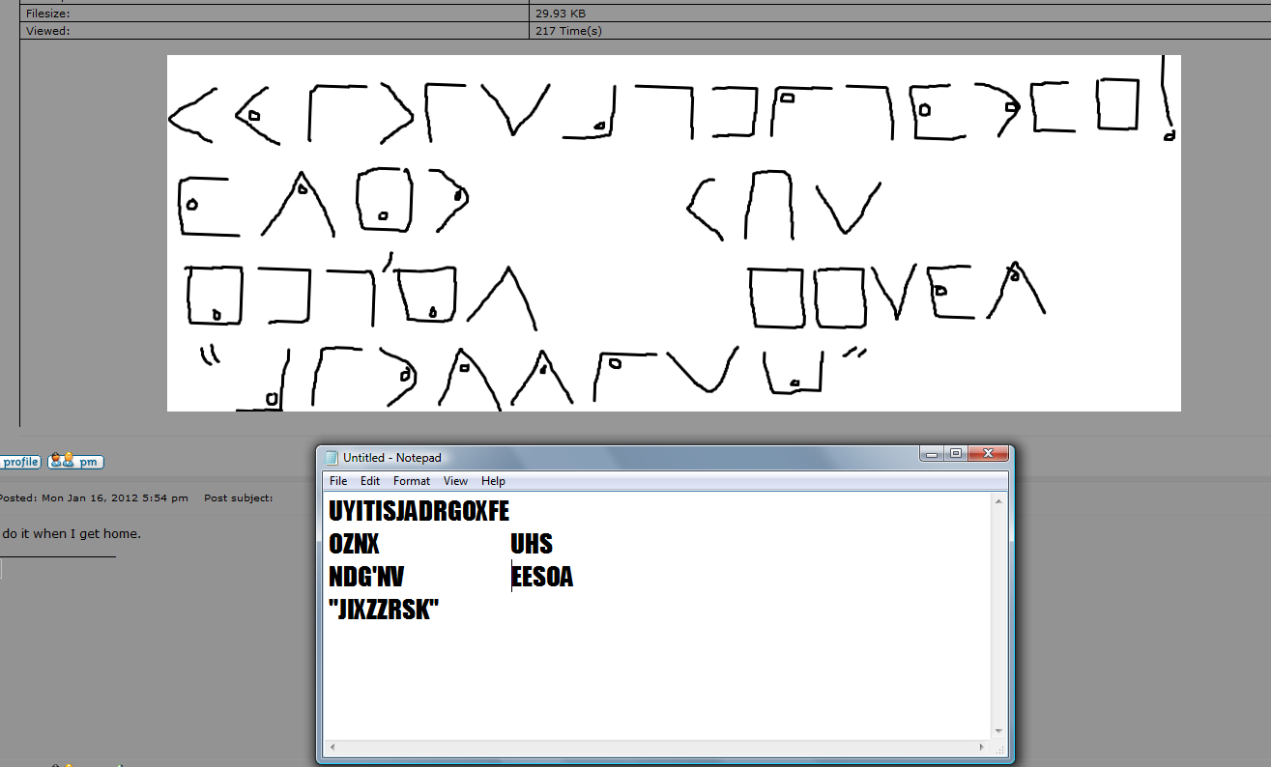Click the down arrow on Notepad's vertical scrollbar
Viewport: 1271px width, 767px height.
click(997, 730)
